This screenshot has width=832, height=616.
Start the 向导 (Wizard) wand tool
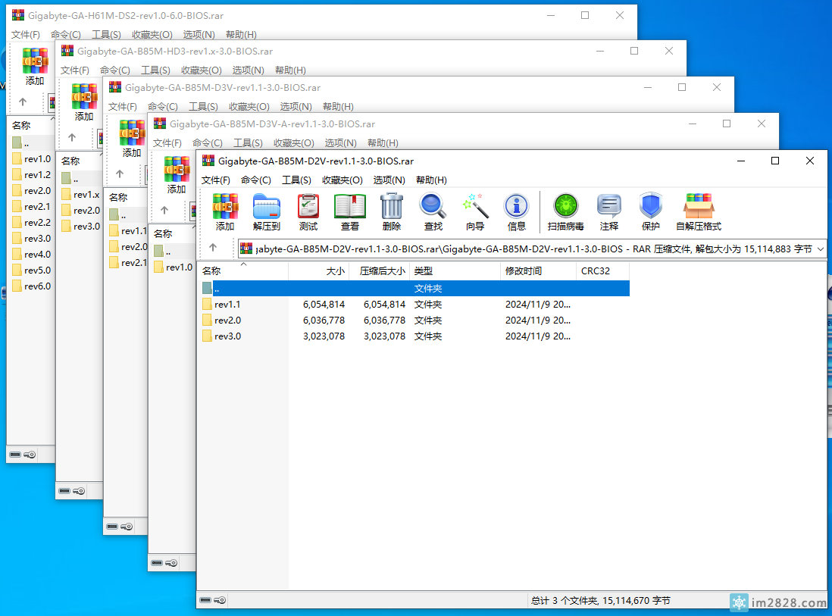[x=475, y=211]
